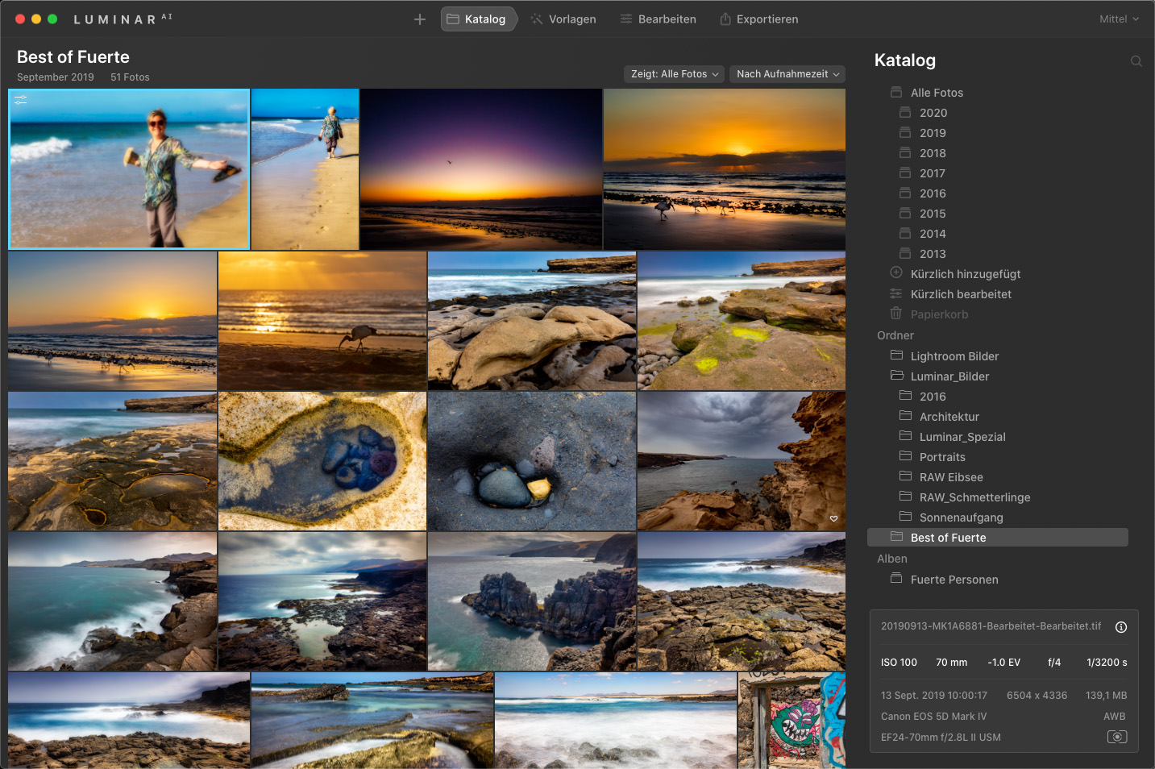This screenshot has height=769, width=1155.
Task: Click the Exportieren button
Action: point(758,19)
